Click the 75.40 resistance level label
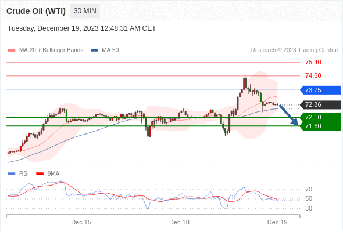The width and height of the screenshot is (343, 232). tap(313, 63)
